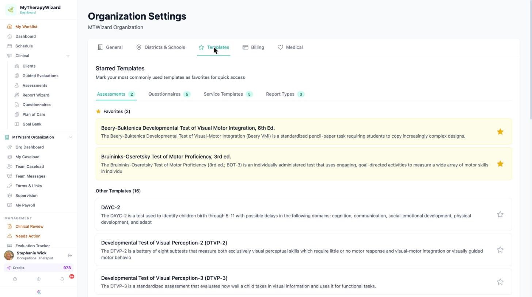Click the Dashboard home icon
Screen dimensions: 532x297
click(9, 36)
